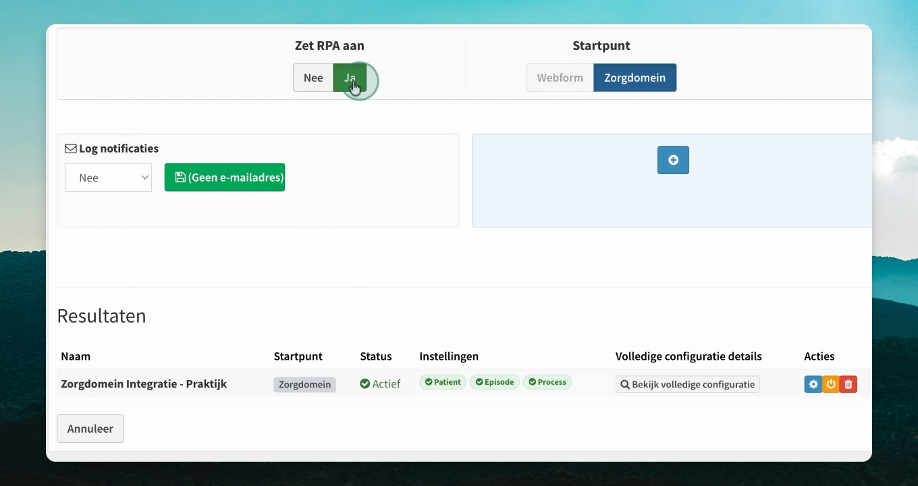Click the Status column header
The width and height of the screenshot is (918, 486).
pos(376,356)
